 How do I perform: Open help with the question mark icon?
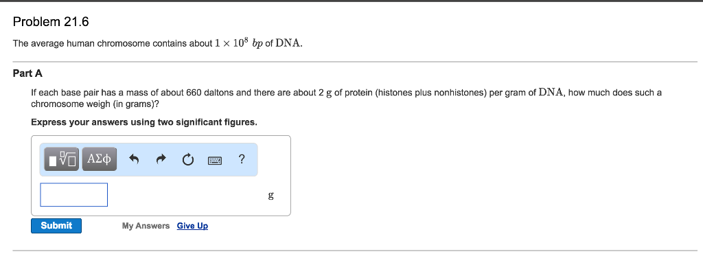pyautogui.click(x=242, y=159)
